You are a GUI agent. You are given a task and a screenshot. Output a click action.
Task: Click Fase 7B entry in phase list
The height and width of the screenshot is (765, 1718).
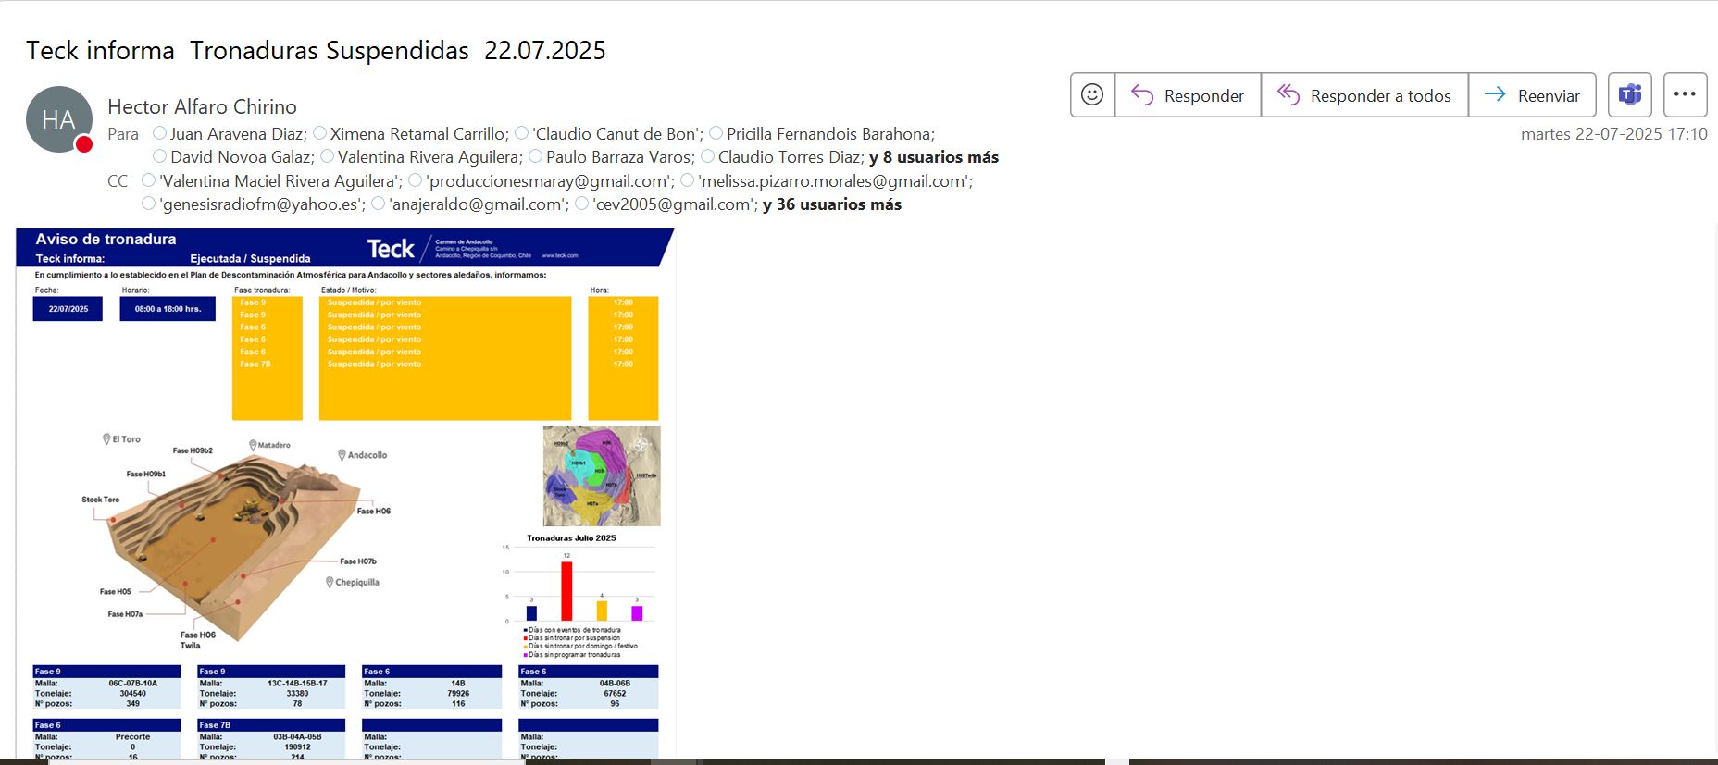[255, 364]
